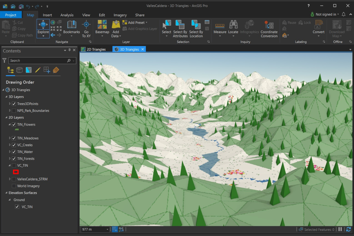Click the red VC_TIN symbol swatch
The image size is (354, 236).
point(16,172)
